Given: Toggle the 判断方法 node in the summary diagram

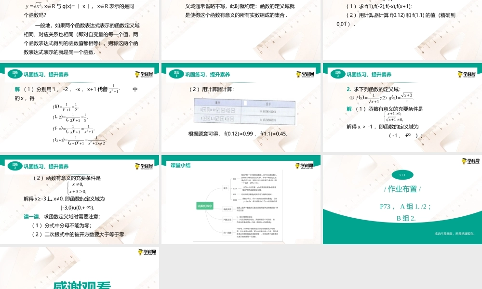Looking at the screenshot, I should [x=227, y=220].
